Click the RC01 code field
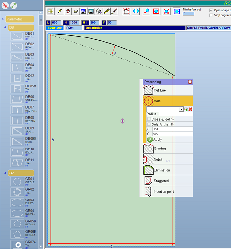 click(74, 28)
